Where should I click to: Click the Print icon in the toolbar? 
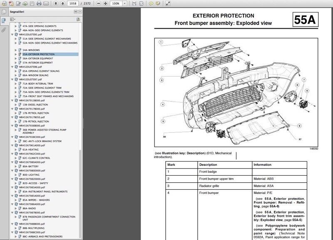pos(39,3)
